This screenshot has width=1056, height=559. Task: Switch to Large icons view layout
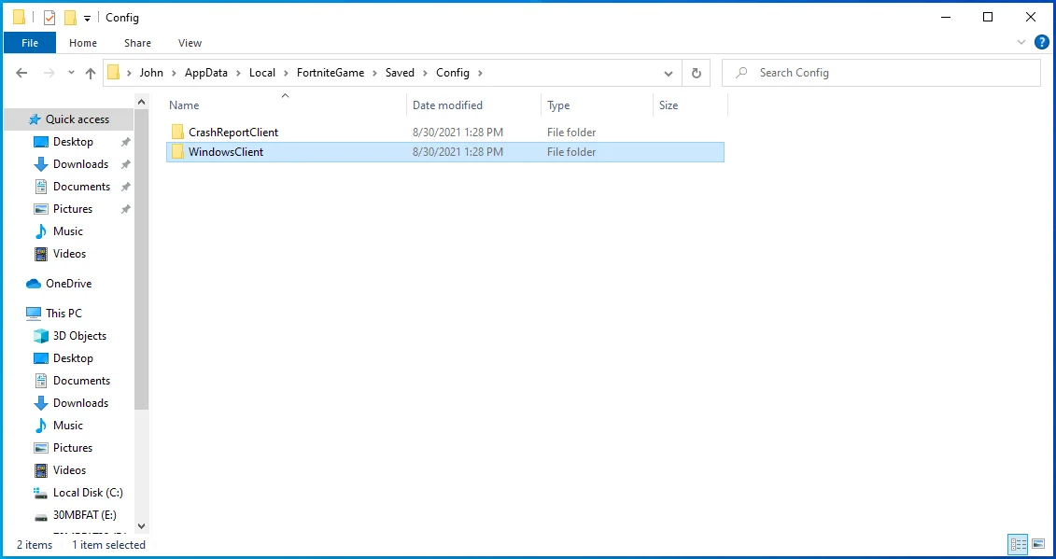point(1038,543)
